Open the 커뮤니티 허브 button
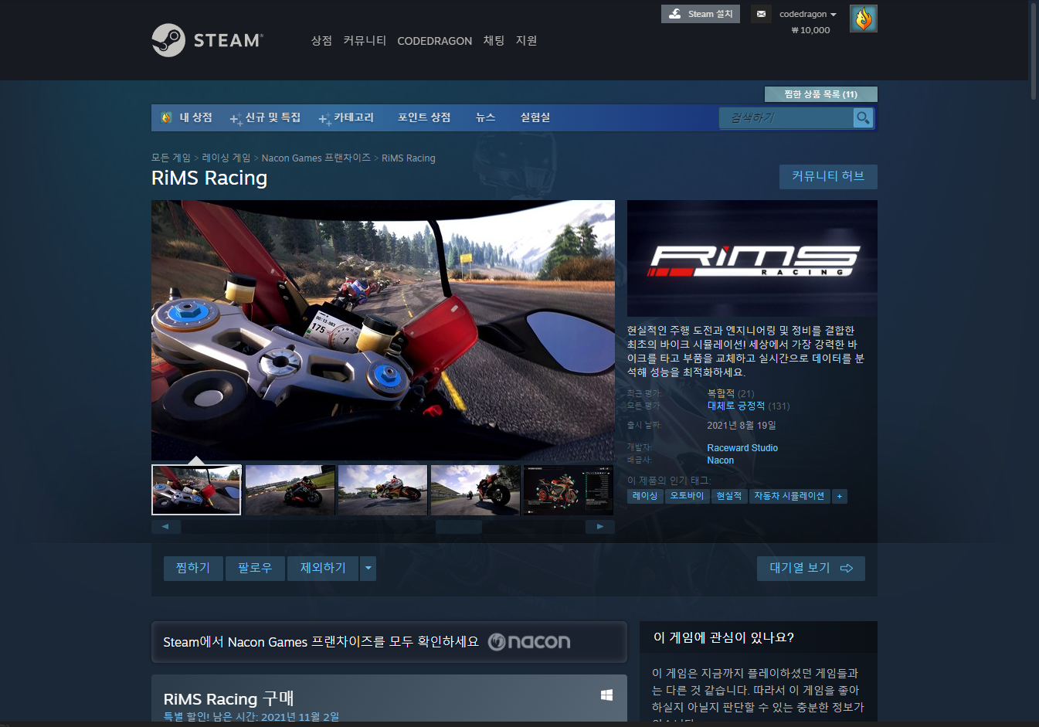The height and width of the screenshot is (727, 1039). 828,176
